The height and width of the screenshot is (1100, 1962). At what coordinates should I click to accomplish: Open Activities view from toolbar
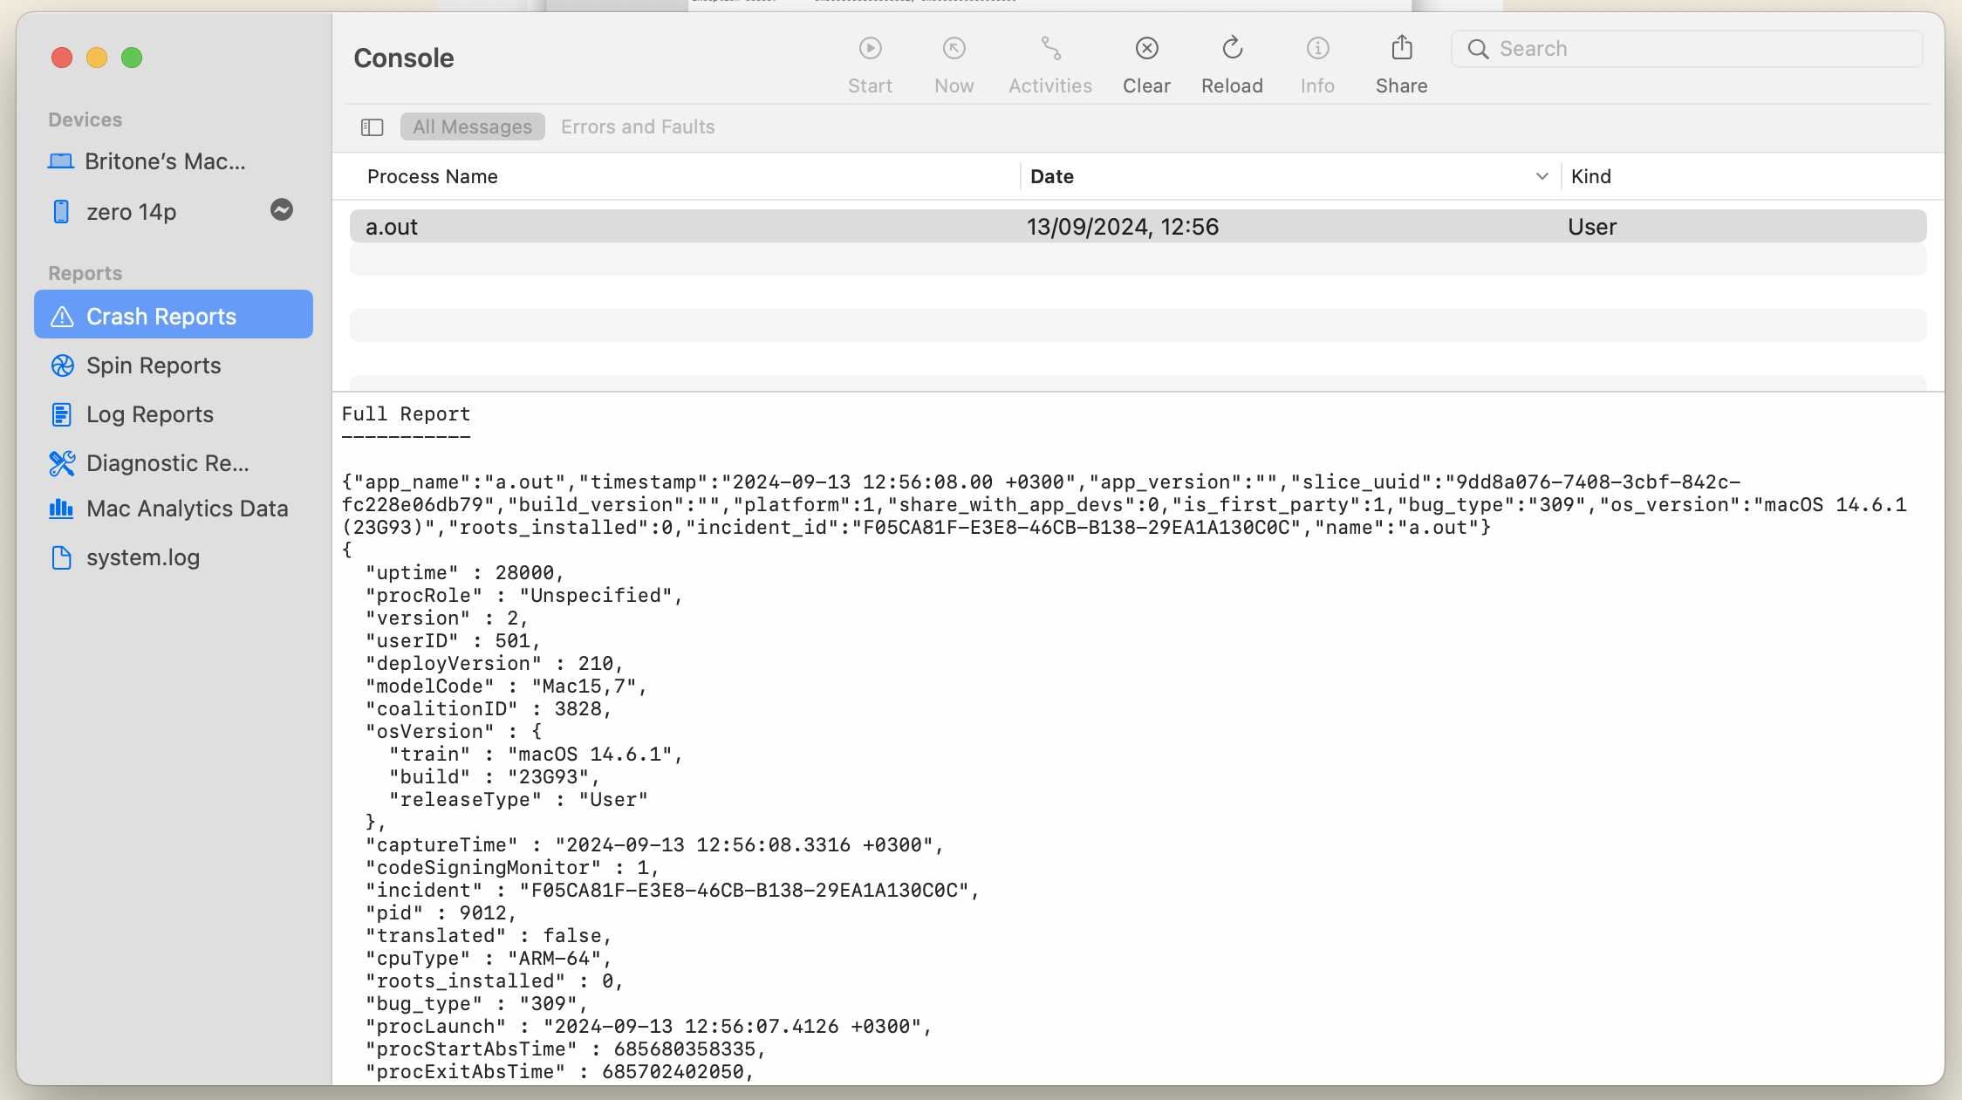tap(1050, 49)
